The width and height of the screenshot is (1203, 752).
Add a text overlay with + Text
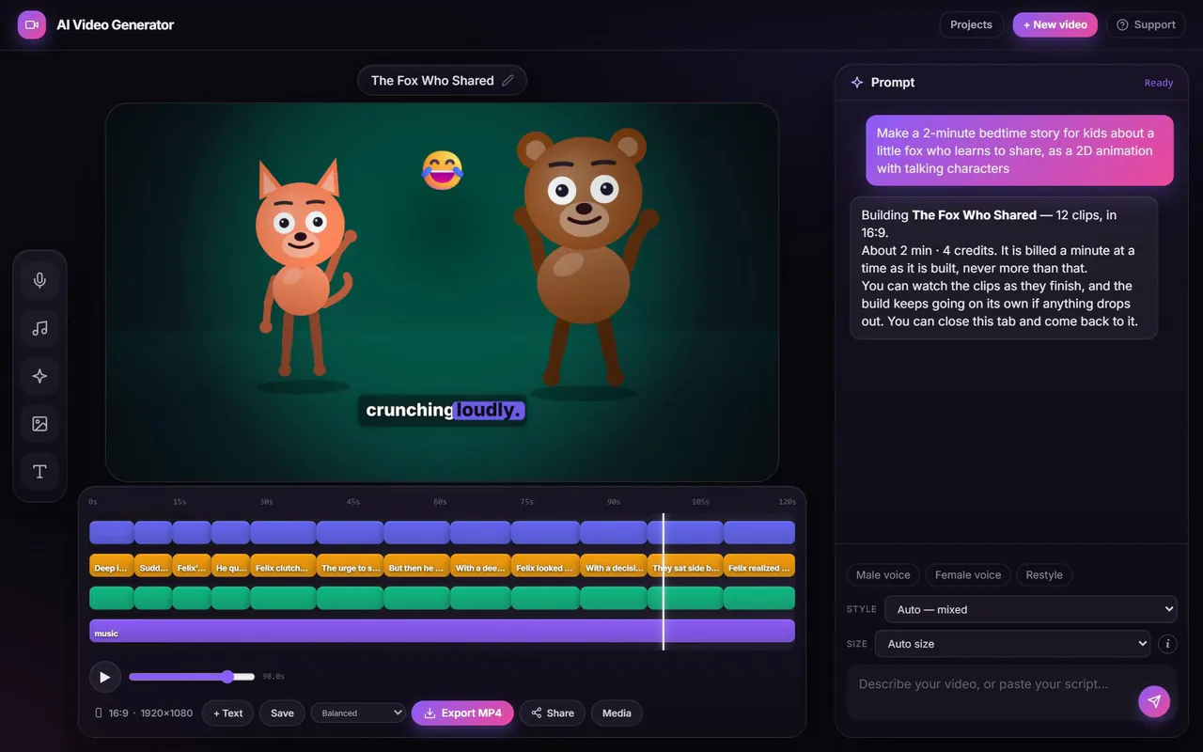227,713
